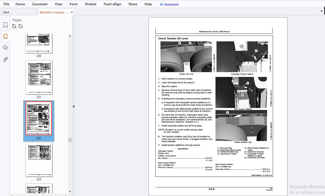Click the "3-8-5" page footer number
This screenshot has width=325, height=196.
211,189
